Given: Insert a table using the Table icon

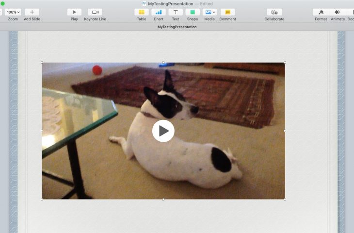Looking at the screenshot, I should click(x=141, y=12).
